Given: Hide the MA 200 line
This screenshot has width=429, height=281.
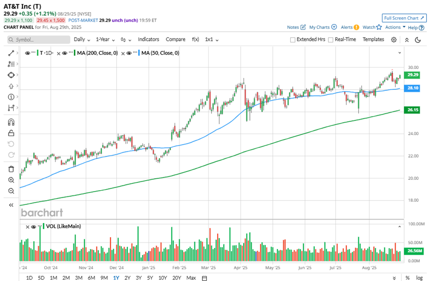Looking at the screenshot, I should click(x=64, y=53).
